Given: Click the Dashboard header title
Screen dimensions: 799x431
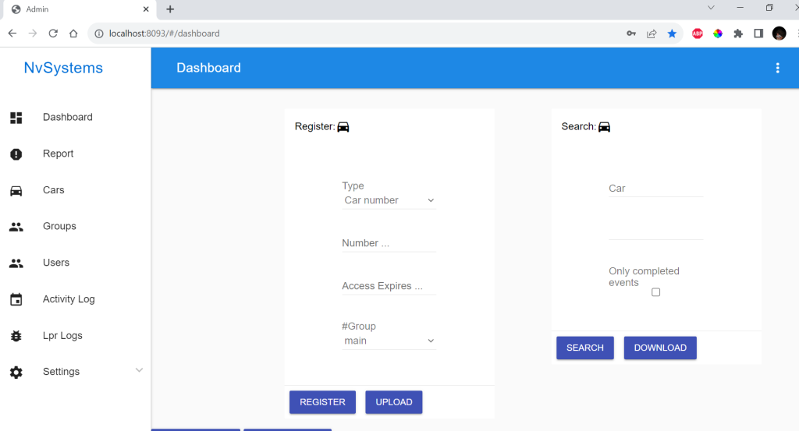Looking at the screenshot, I should click(x=208, y=68).
